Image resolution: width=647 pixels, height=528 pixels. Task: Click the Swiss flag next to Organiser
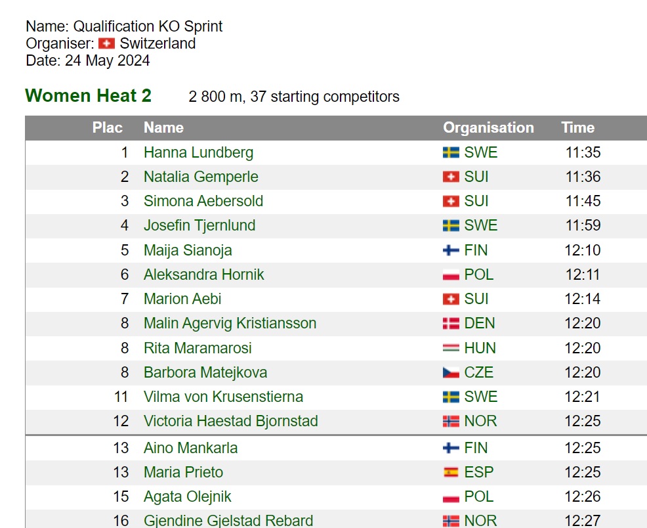(106, 43)
